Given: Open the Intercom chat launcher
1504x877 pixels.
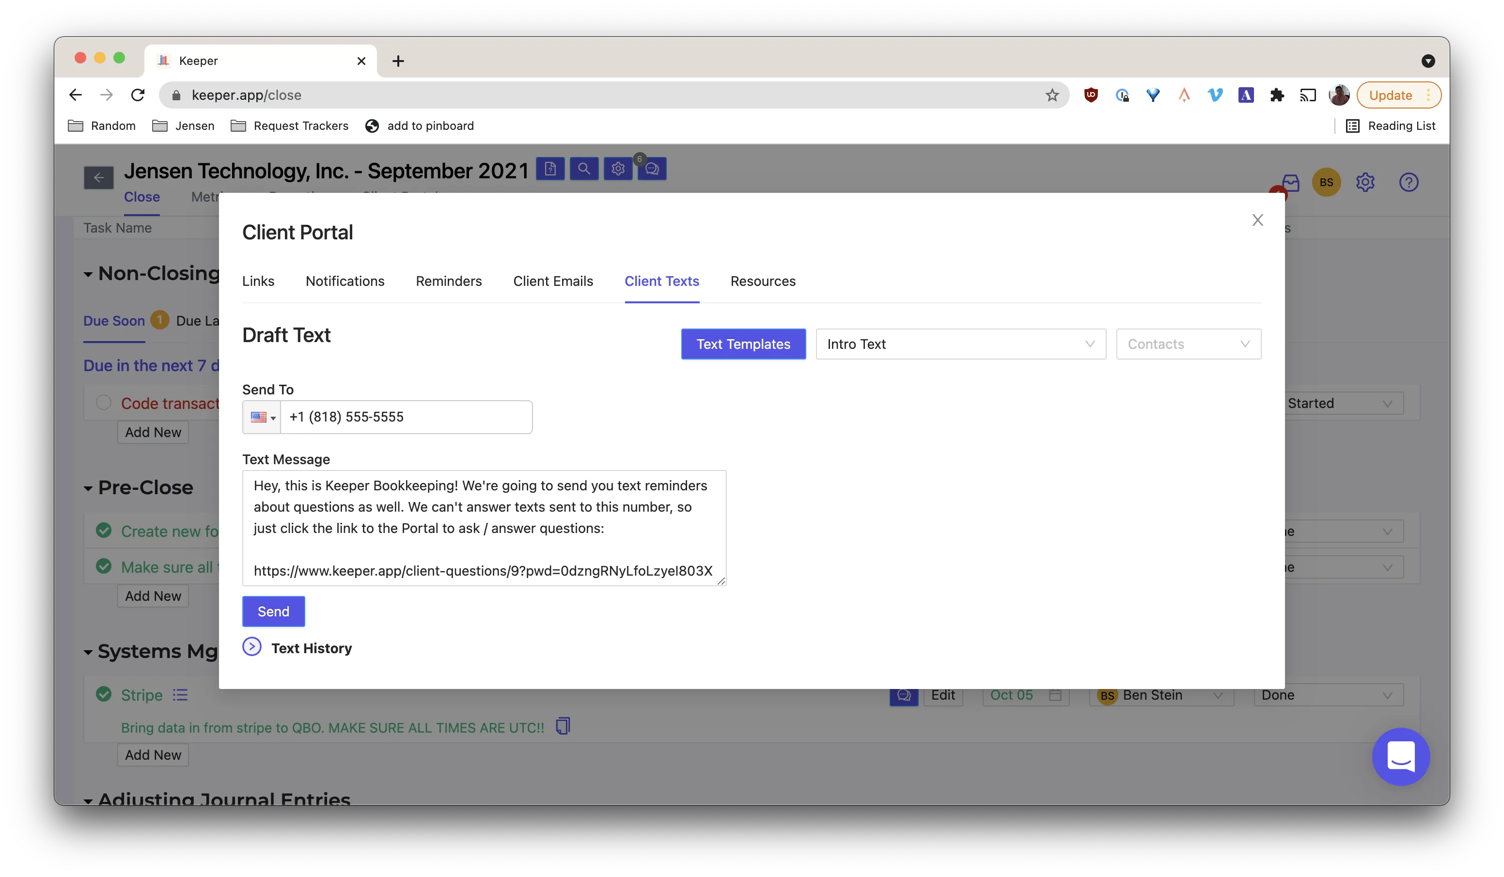Looking at the screenshot, I should click(1401, 756).
